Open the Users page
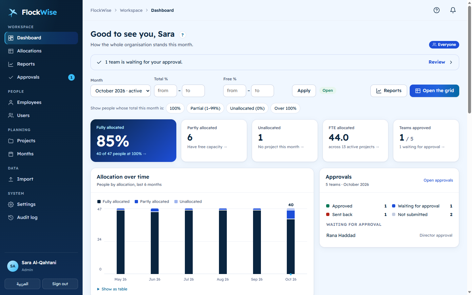Image resolution: width=472 pixels, height=295 pixels. (41, 116)
